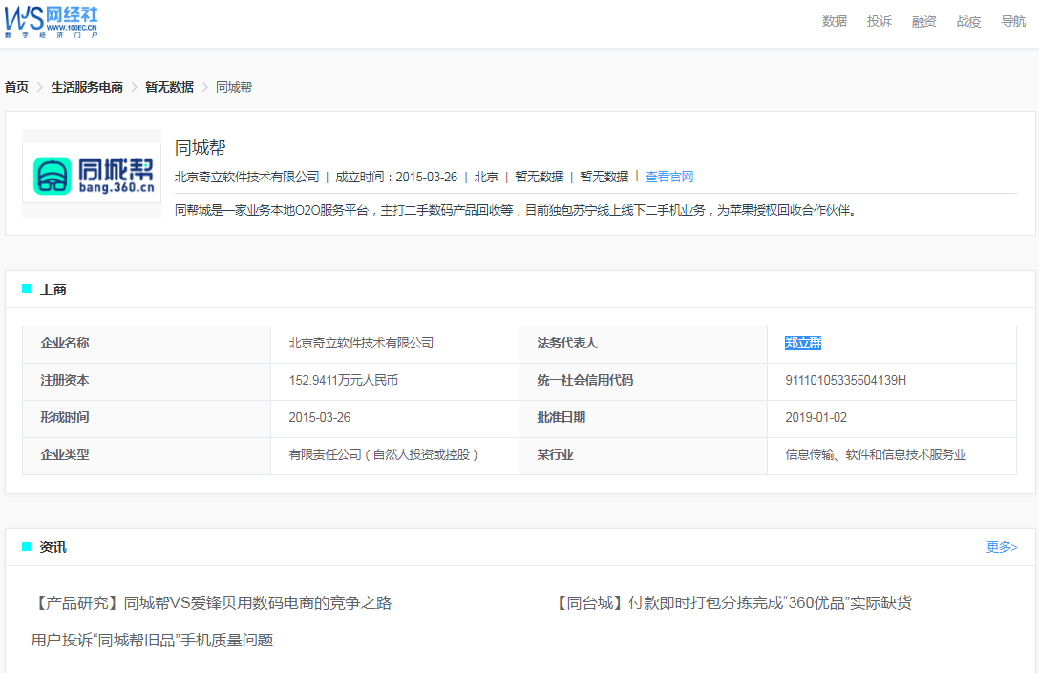
Task: Open 用户投诉"同城帮旧品"手机质量问题 article
Action: (x=153, y=640)
